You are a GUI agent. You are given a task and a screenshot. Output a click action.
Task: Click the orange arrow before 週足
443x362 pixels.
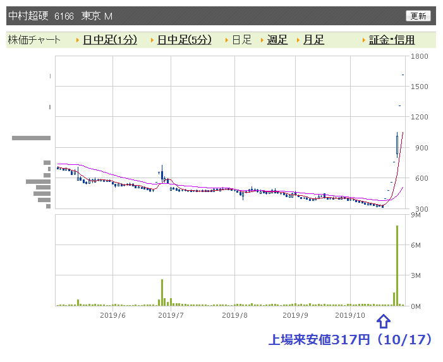[x=262, y=40]
